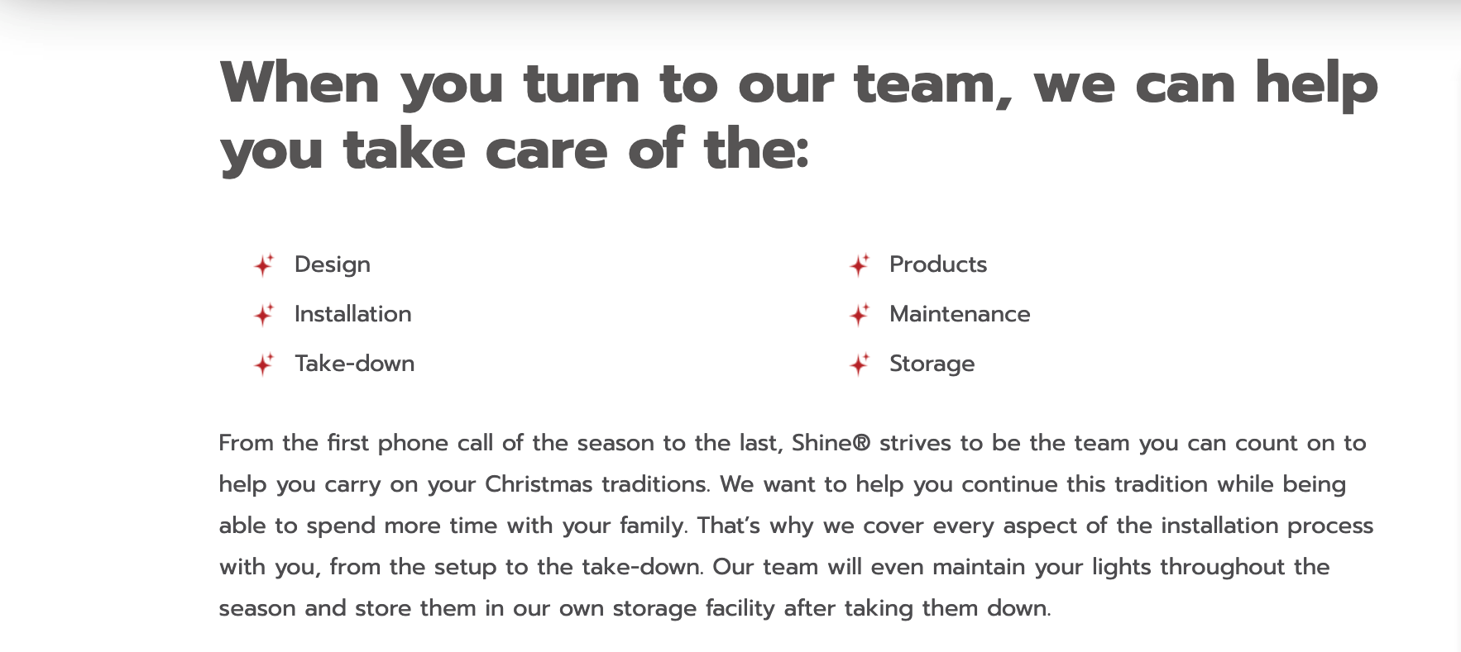
Task: Click the words "installation process" in the paragraph
Action: point(1267,526)
